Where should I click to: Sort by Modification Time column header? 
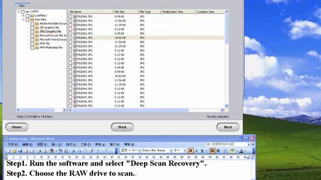179,11
